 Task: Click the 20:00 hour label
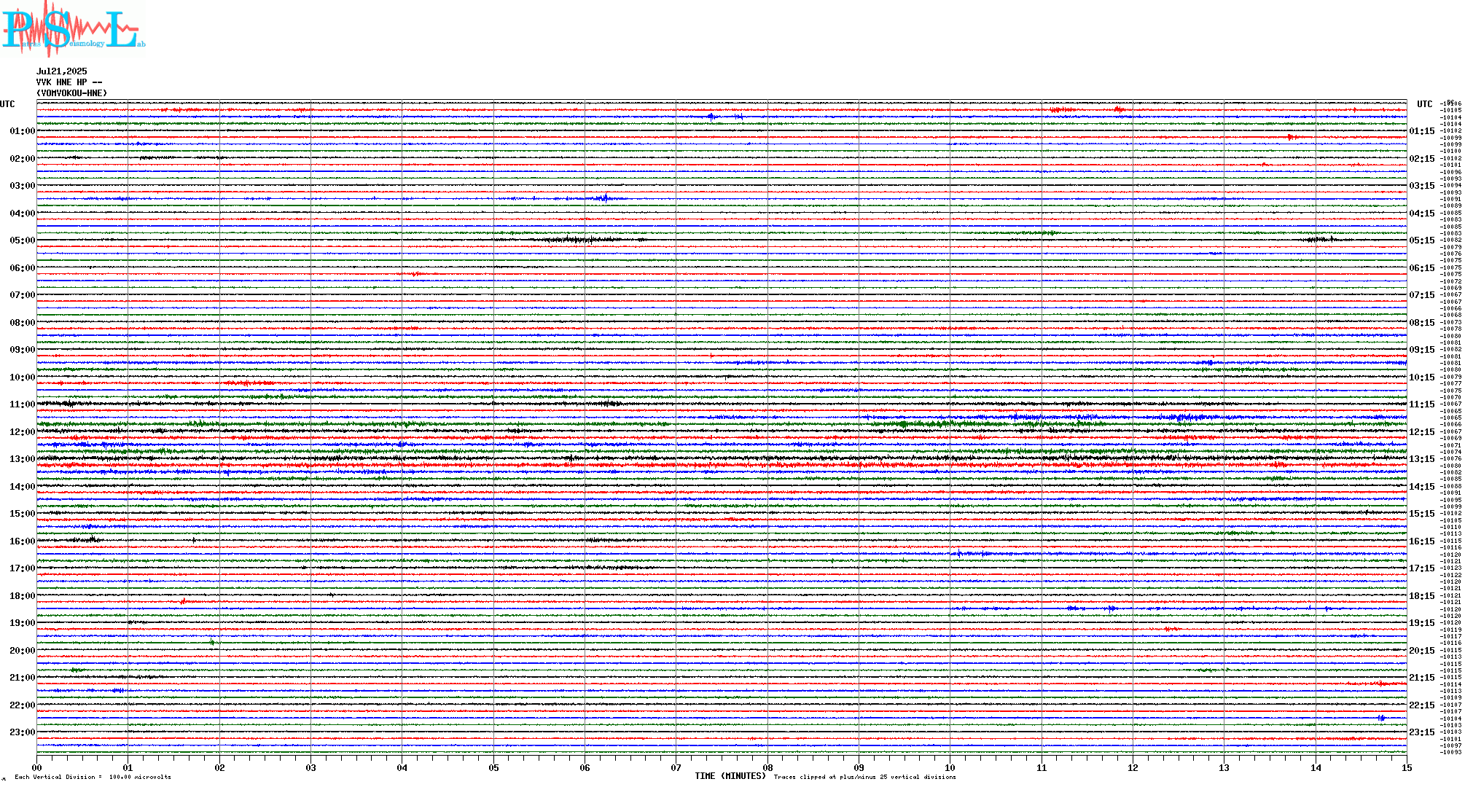coord(23,651)
